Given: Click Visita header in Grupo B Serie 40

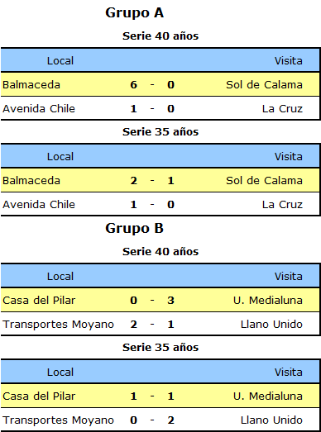Looking at the screenshot, I should pyautogui.click(x=289, y=277).
